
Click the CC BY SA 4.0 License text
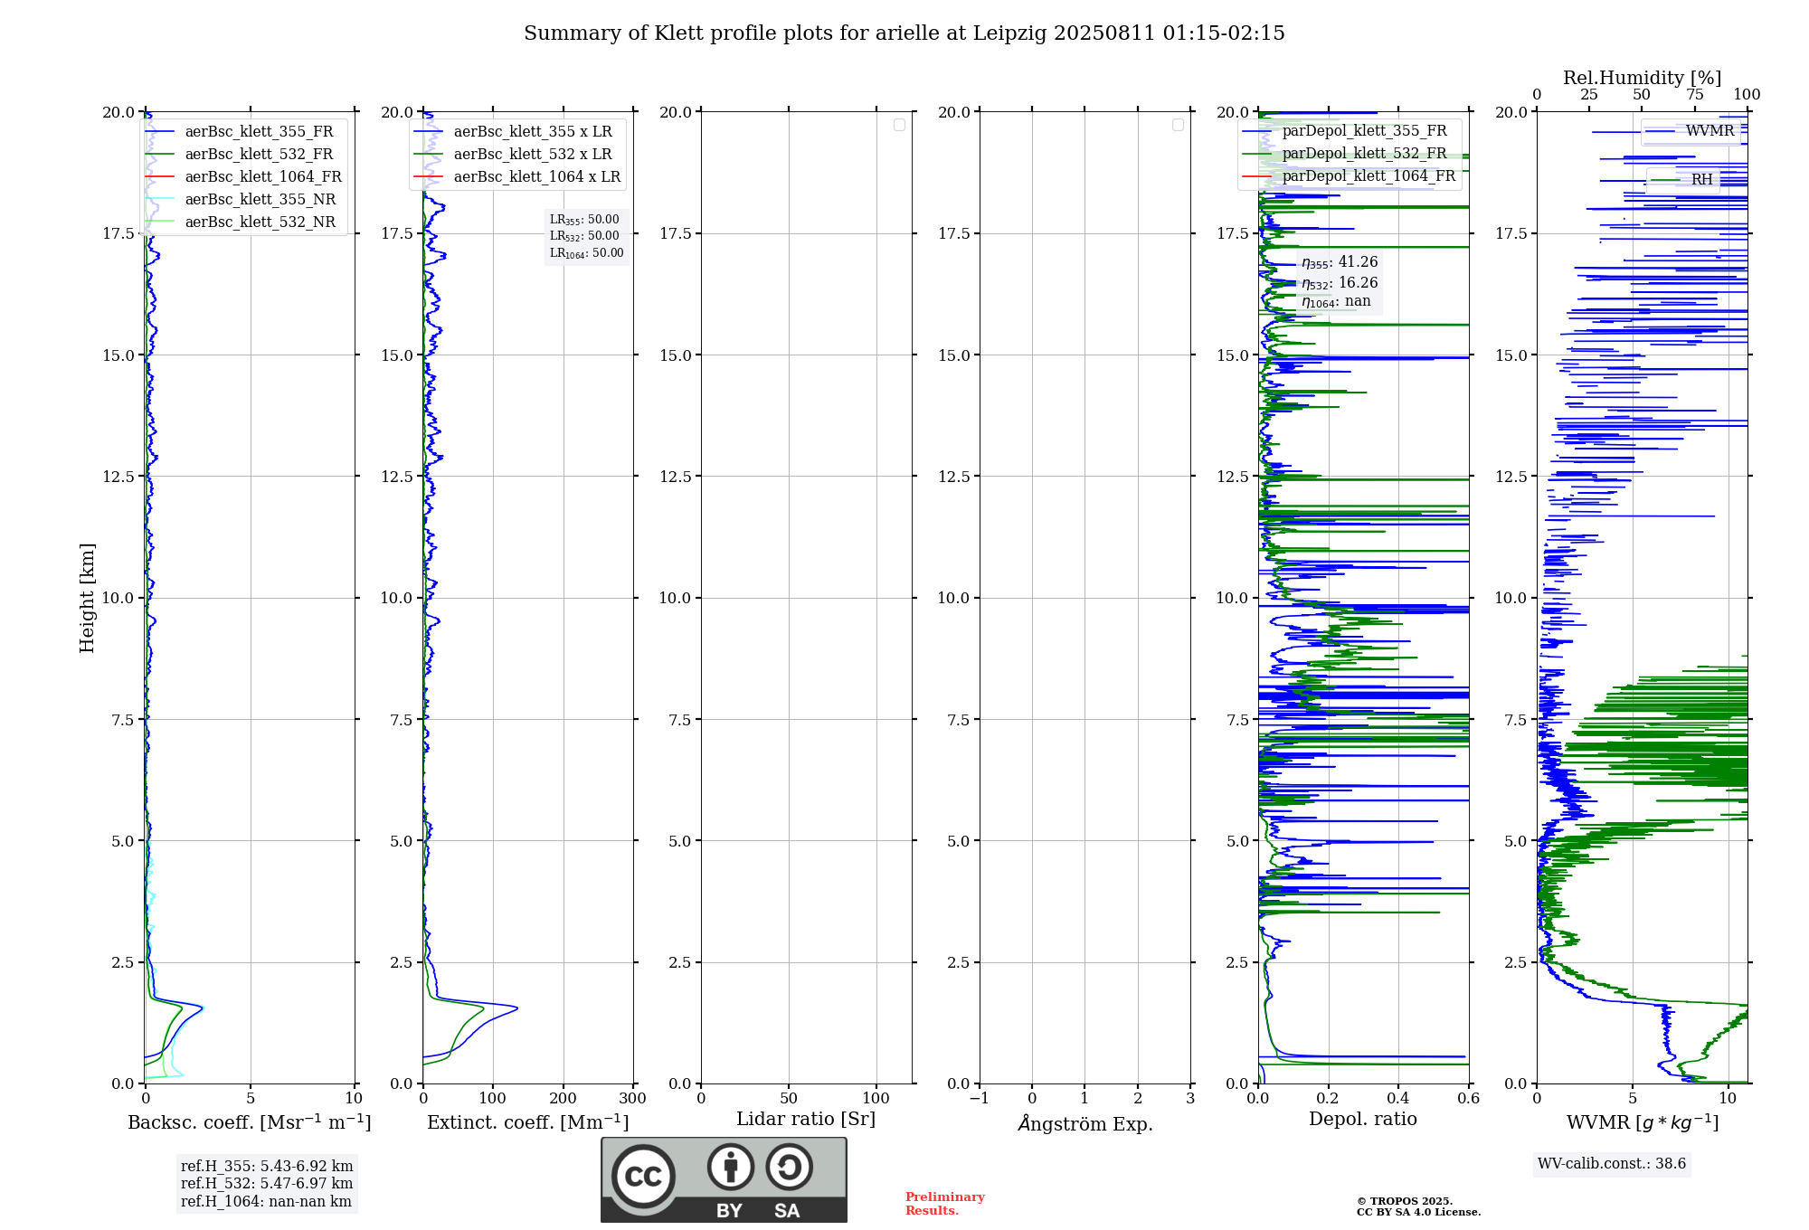click(1418, 1213)
